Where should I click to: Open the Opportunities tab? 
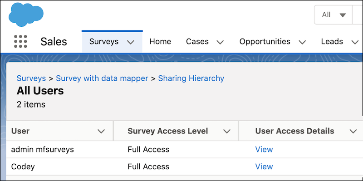pyautogui.click(x=265, y=41)
